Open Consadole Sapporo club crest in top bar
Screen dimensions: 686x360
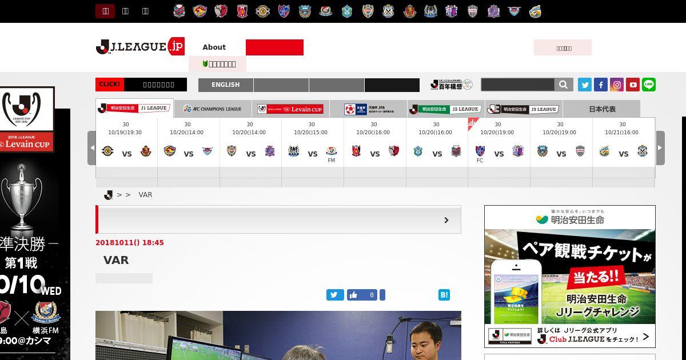coord(180,11)
